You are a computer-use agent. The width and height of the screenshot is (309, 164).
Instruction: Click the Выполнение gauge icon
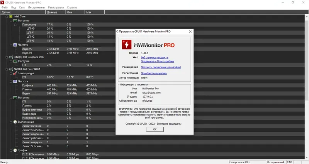(x=15, y=122)
